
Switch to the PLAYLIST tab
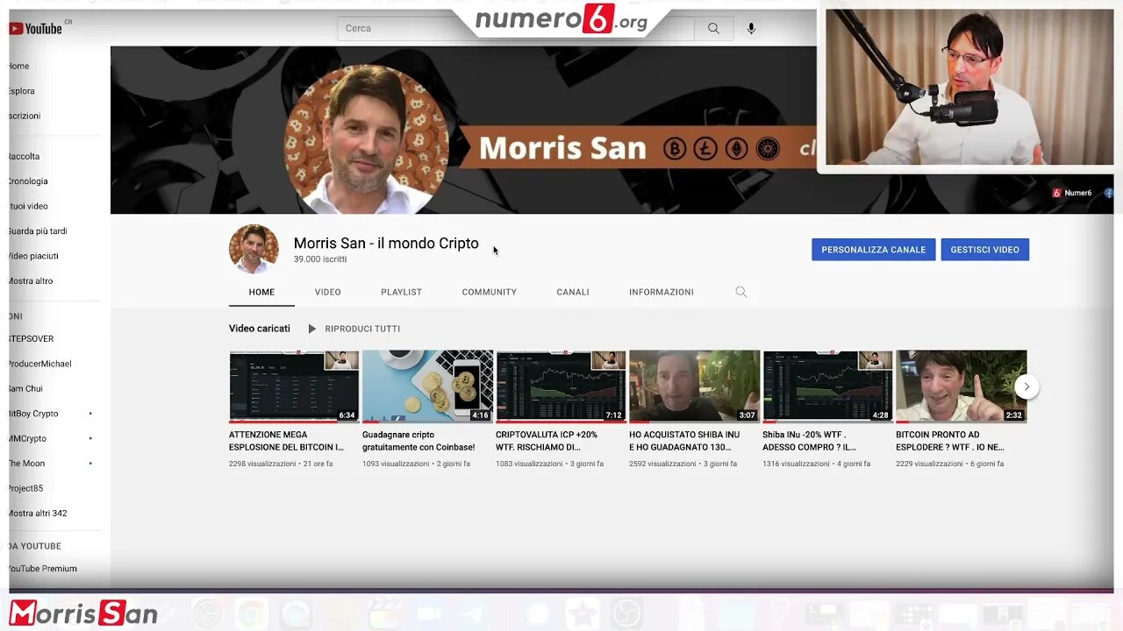coord(401,292)
